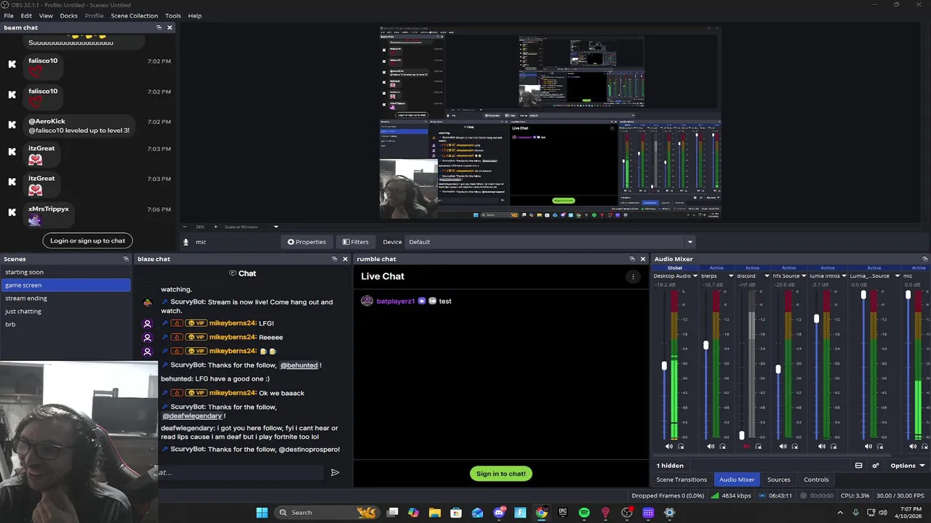
Task: Click @behunted mention in blaze chat
Action: pos(299,365)
